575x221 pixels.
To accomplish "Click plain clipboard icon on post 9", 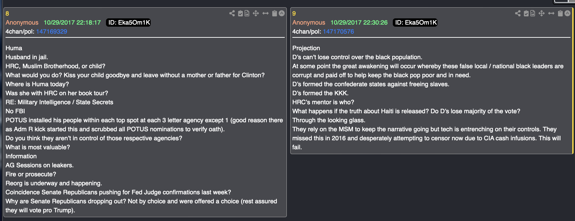I will (x=560, y=14).
